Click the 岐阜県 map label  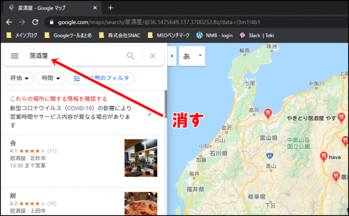[257, 197]
